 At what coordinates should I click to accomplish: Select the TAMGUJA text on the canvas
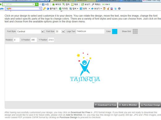[85, 79]
